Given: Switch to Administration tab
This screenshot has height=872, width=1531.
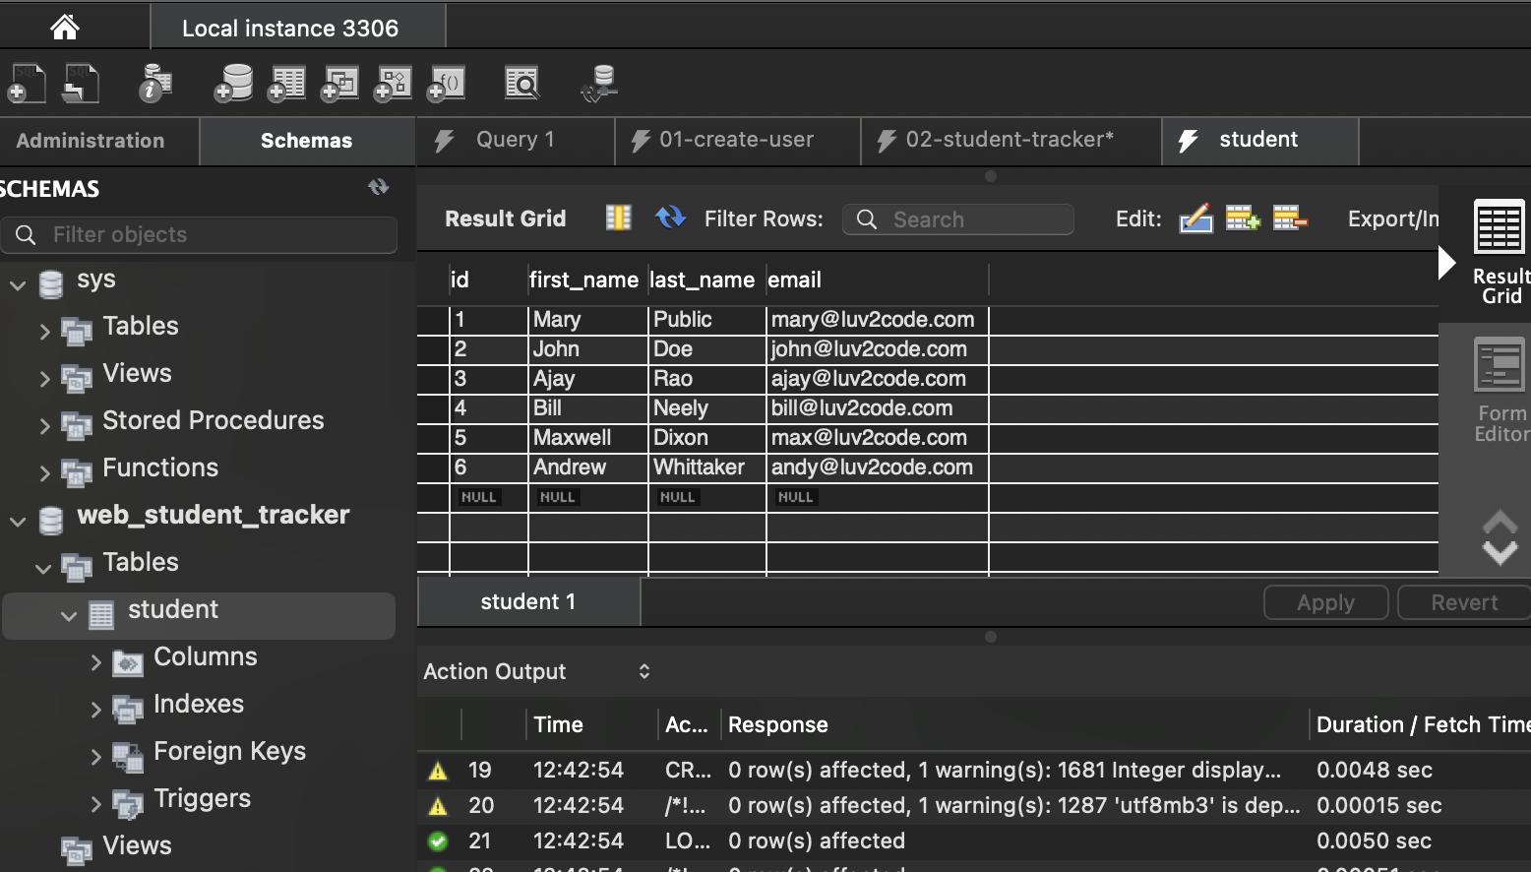Looking at the screenshot, I should [98, 141].
